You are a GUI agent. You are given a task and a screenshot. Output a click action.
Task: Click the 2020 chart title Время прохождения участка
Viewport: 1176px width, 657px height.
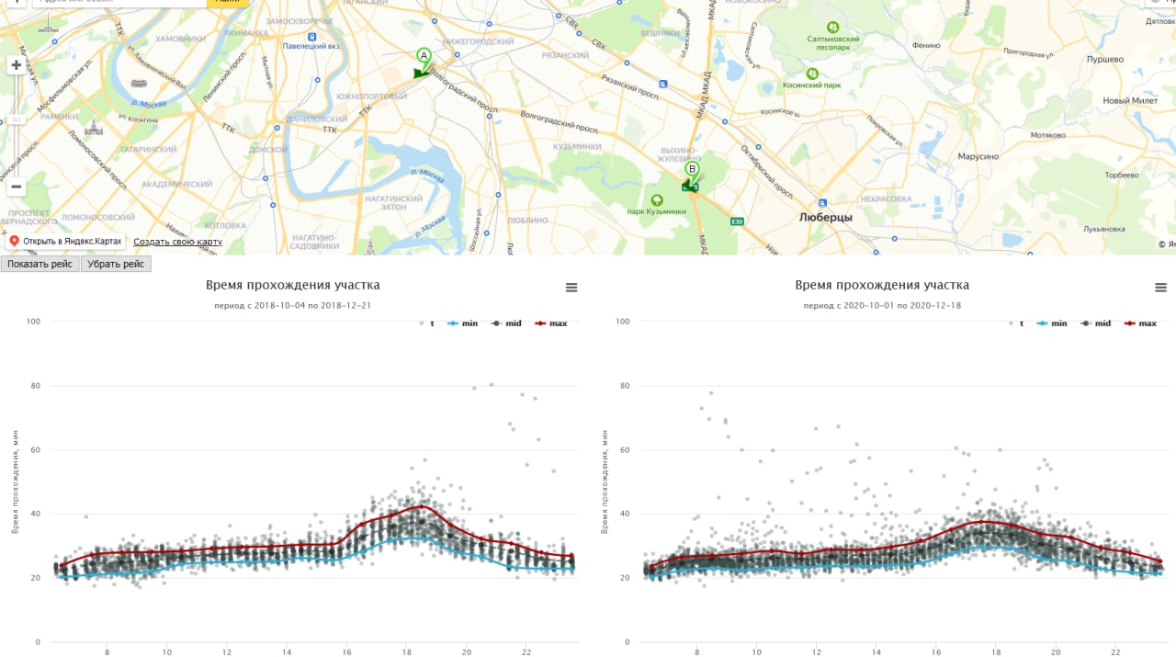coord(882,286)
